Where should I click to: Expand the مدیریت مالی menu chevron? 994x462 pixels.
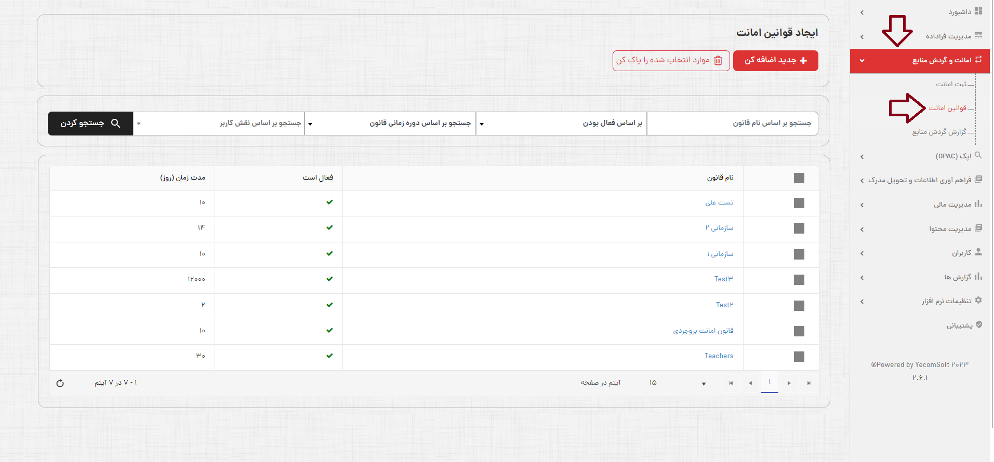(x=862, y=205)
